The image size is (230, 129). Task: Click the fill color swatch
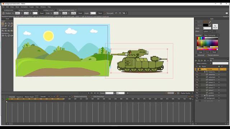pyautogui.click(x=206, y=22)
